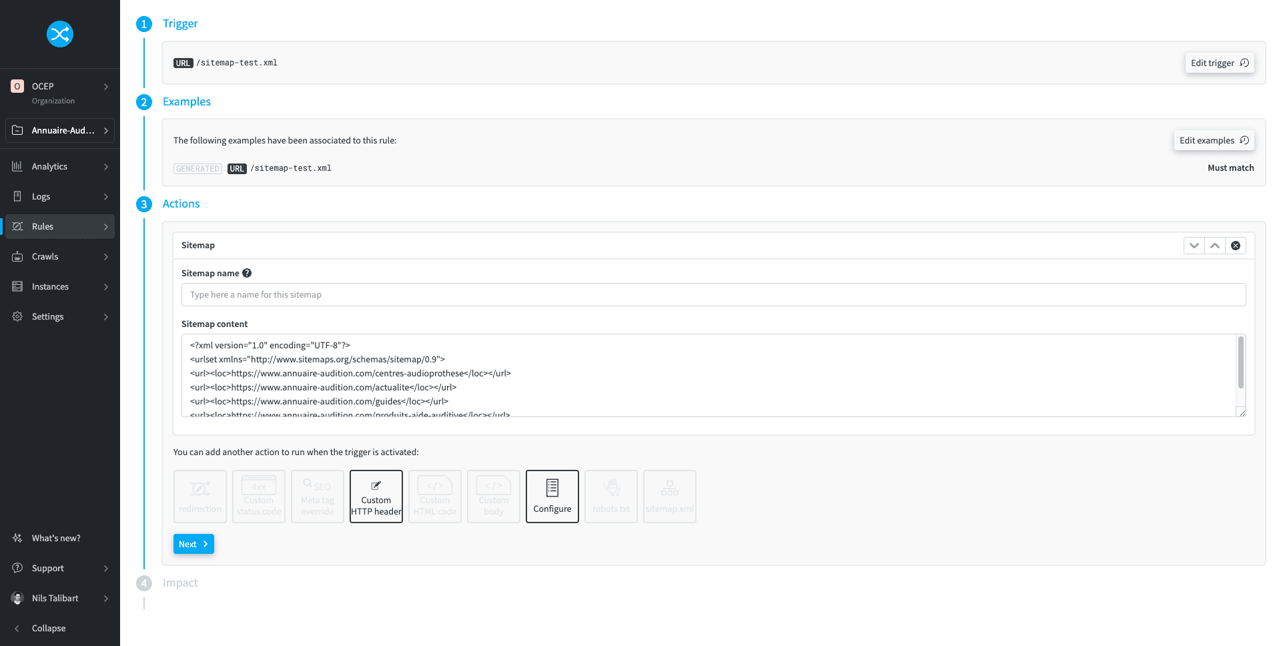Open the Rules menu item
Screen dimensions: 1281x646
click(42, 226)
